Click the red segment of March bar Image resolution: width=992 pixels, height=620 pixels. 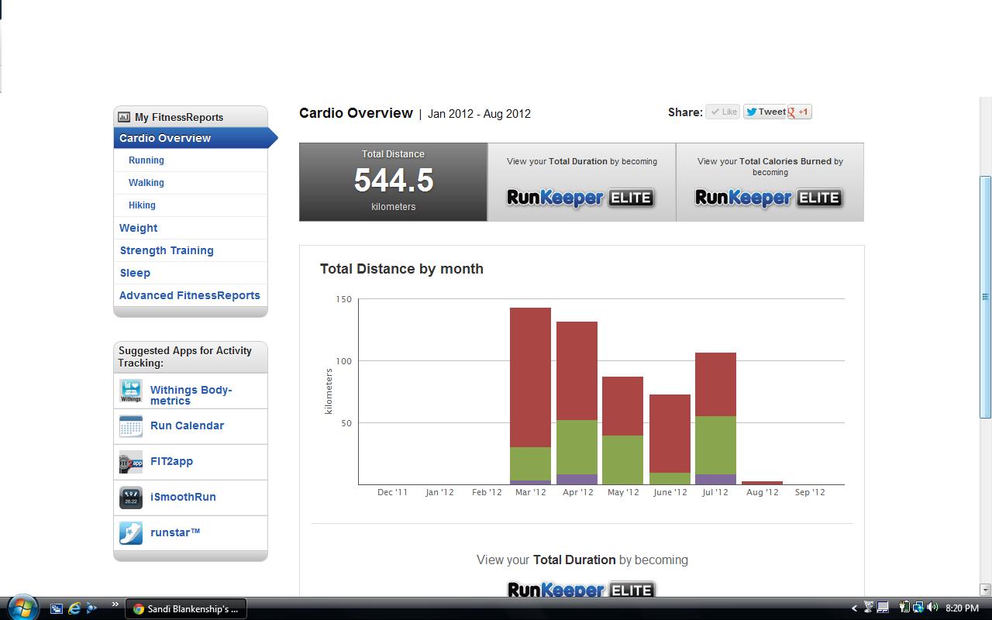pos(530,376)
